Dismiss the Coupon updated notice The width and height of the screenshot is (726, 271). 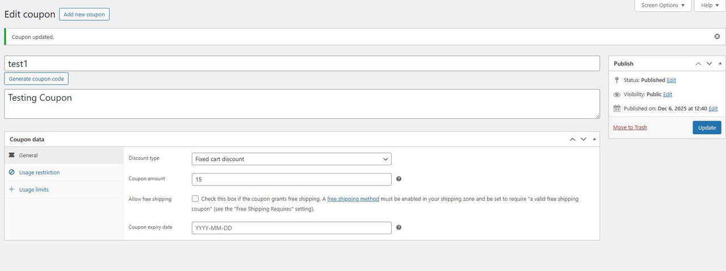[x=717, y=36]
